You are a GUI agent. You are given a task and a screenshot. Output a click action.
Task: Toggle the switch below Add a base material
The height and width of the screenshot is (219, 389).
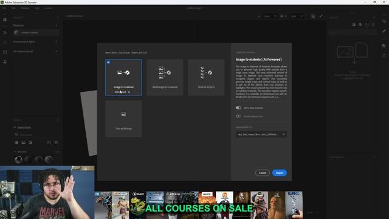(238, 116)
